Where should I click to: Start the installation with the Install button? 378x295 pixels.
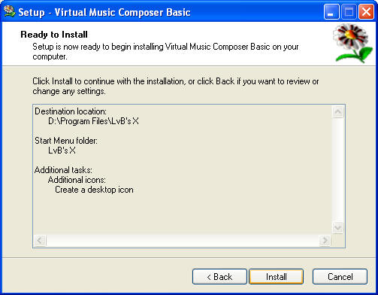pyautogui.click(x=277, y=277)
